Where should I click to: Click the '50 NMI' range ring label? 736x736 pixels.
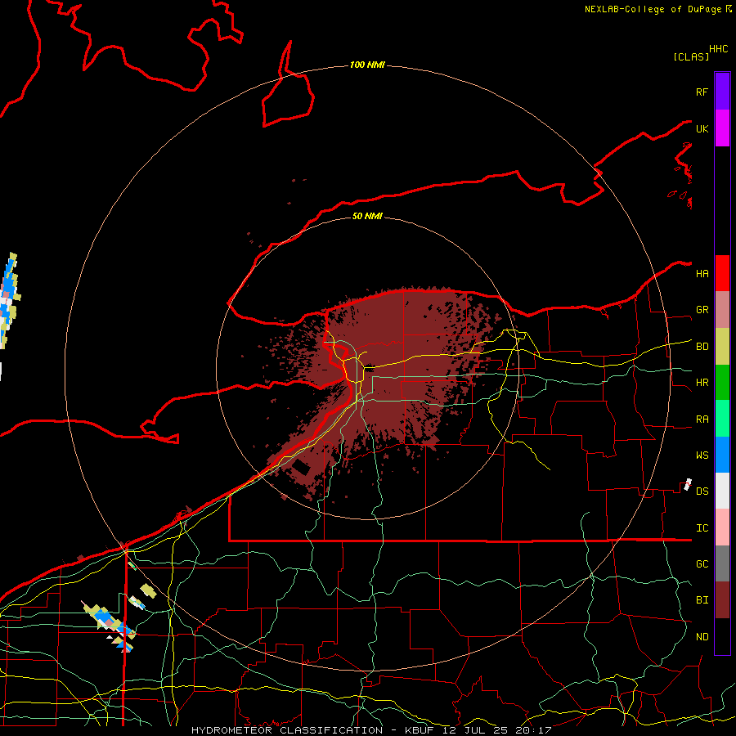coord(367,216)
